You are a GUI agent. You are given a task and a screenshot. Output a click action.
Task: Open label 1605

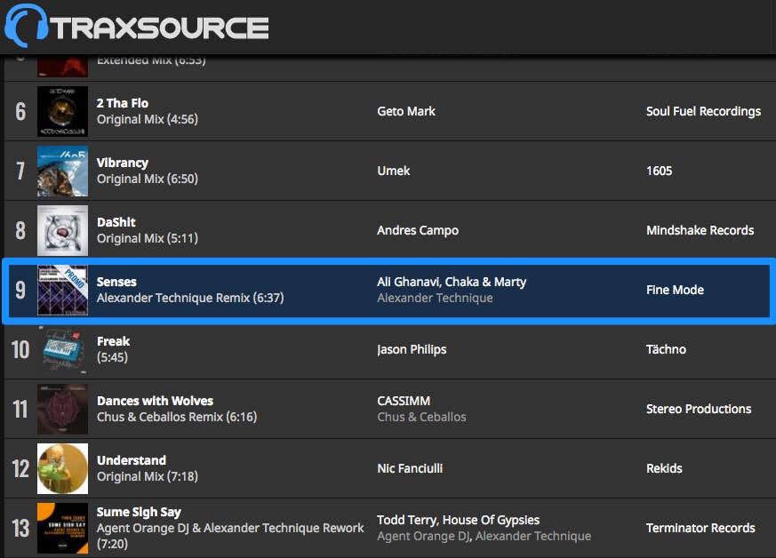coord(660,171)
